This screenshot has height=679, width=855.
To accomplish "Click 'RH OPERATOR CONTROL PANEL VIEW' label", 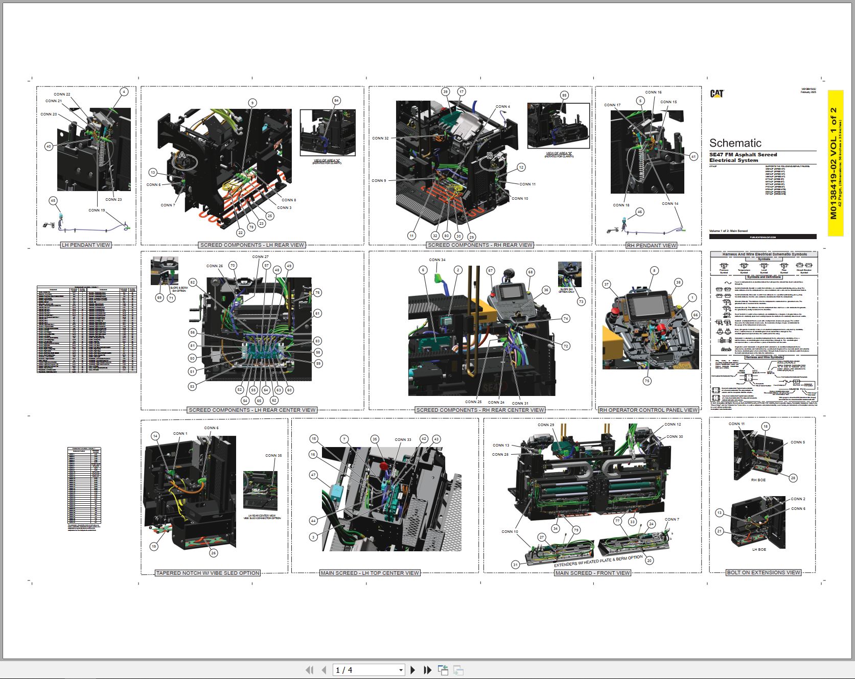I will click(x=649, y=410).
